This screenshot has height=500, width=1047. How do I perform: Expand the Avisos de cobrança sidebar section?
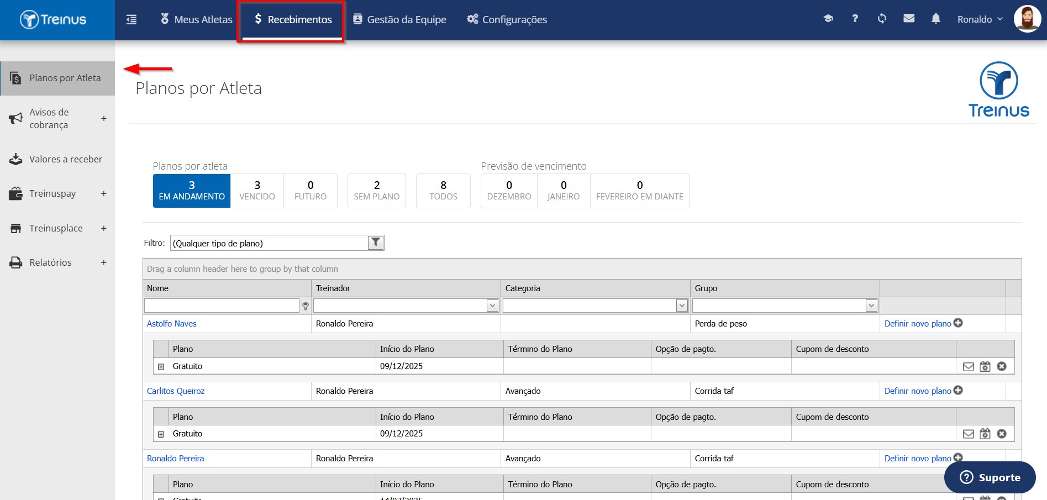(x=103, y=118)
